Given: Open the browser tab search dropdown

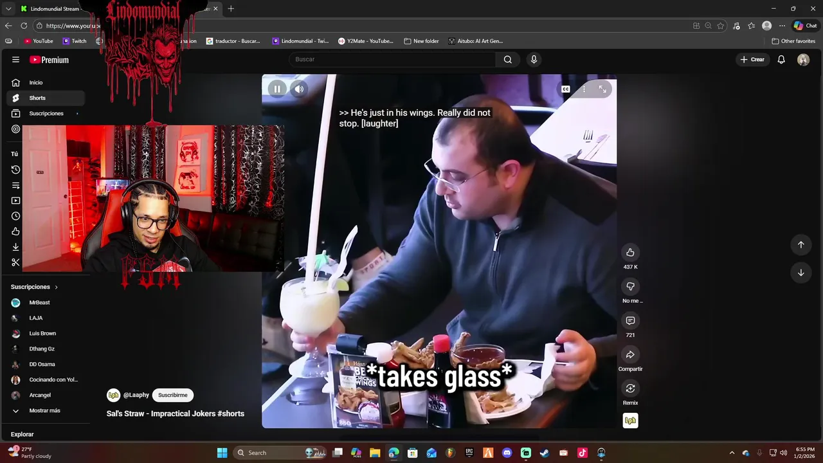Looking at the screenshot, I should pyautogui.click(x=8, y=9).
